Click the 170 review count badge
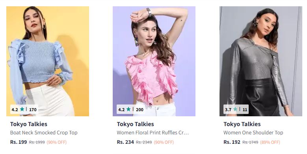 tap(33, 110)
